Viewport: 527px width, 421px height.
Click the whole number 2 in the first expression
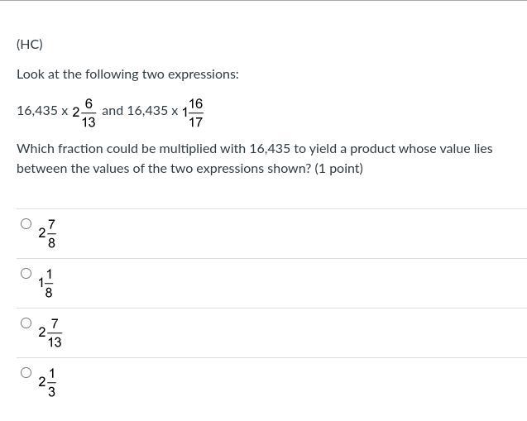76,112
